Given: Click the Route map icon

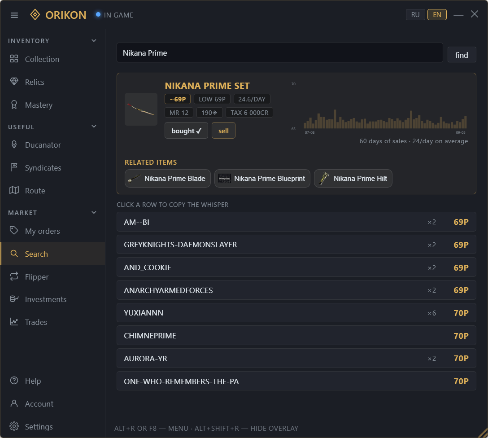Looking at the screenshot, I should click(14, 190).
